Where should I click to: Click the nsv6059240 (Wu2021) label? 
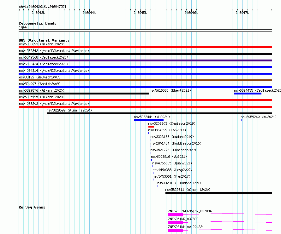(258, 117)
